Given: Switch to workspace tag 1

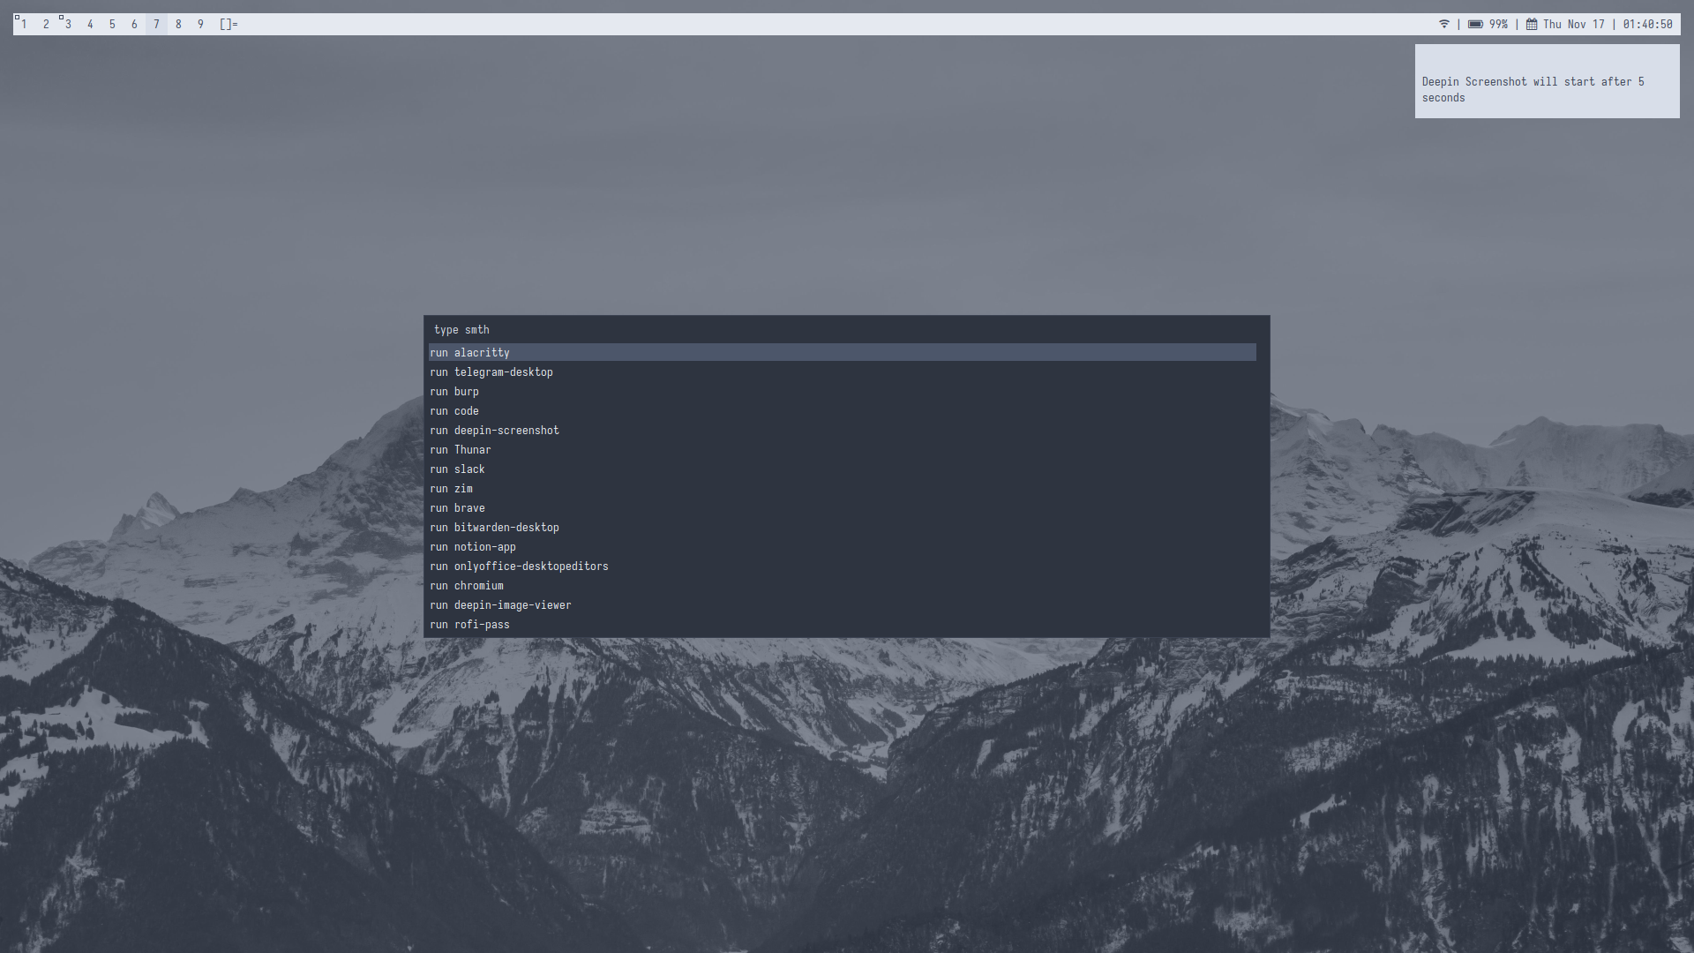Looking at the screenshot, I should [x=24, y=24].
